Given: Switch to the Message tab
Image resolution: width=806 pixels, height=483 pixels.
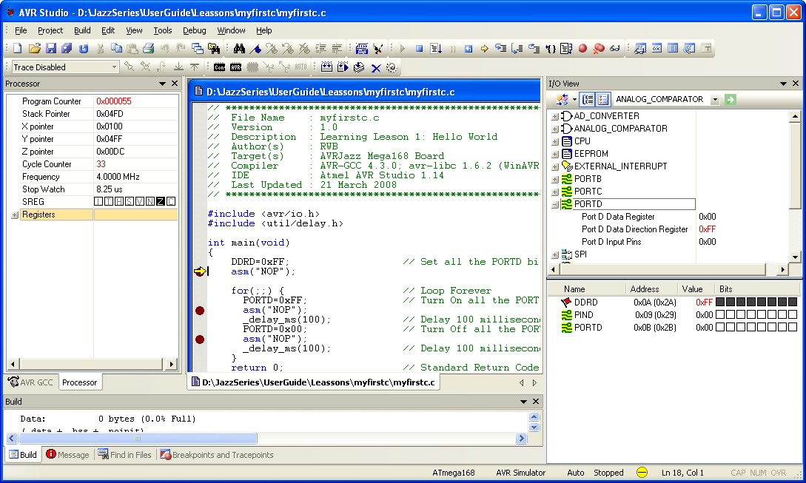Looking at the screenshot, I should tap(67, 455).
